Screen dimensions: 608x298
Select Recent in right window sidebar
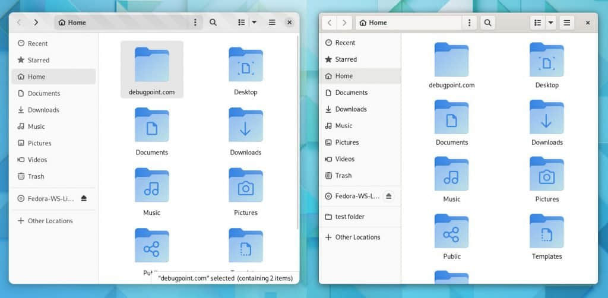pyautogui.click(x=360, y=43)
